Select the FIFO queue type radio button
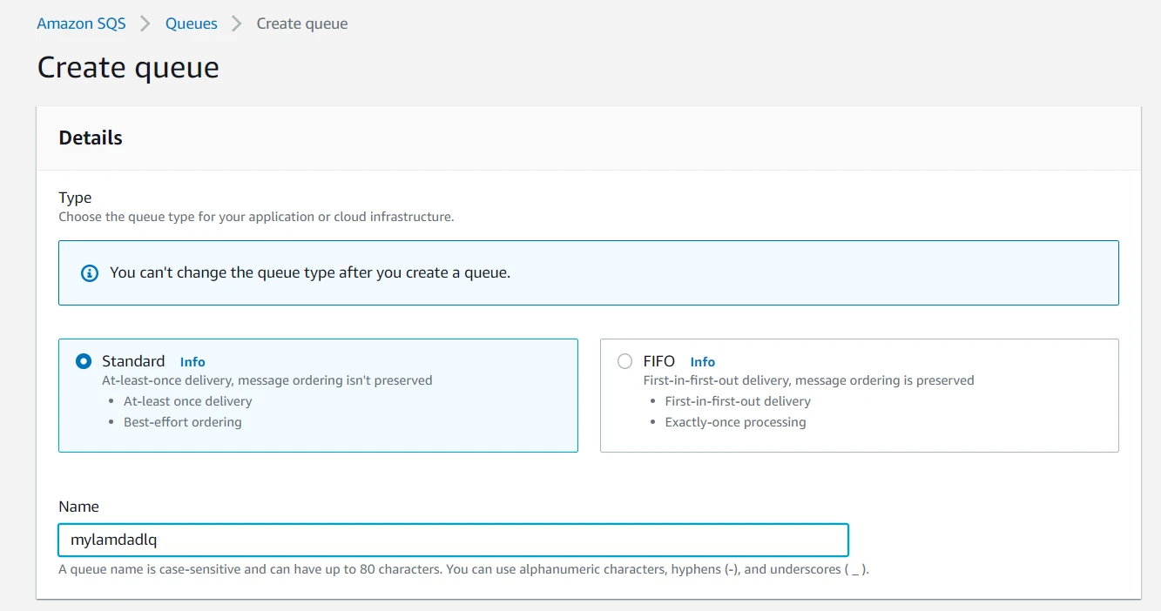Screen dimensions: 1161x611 624,361
